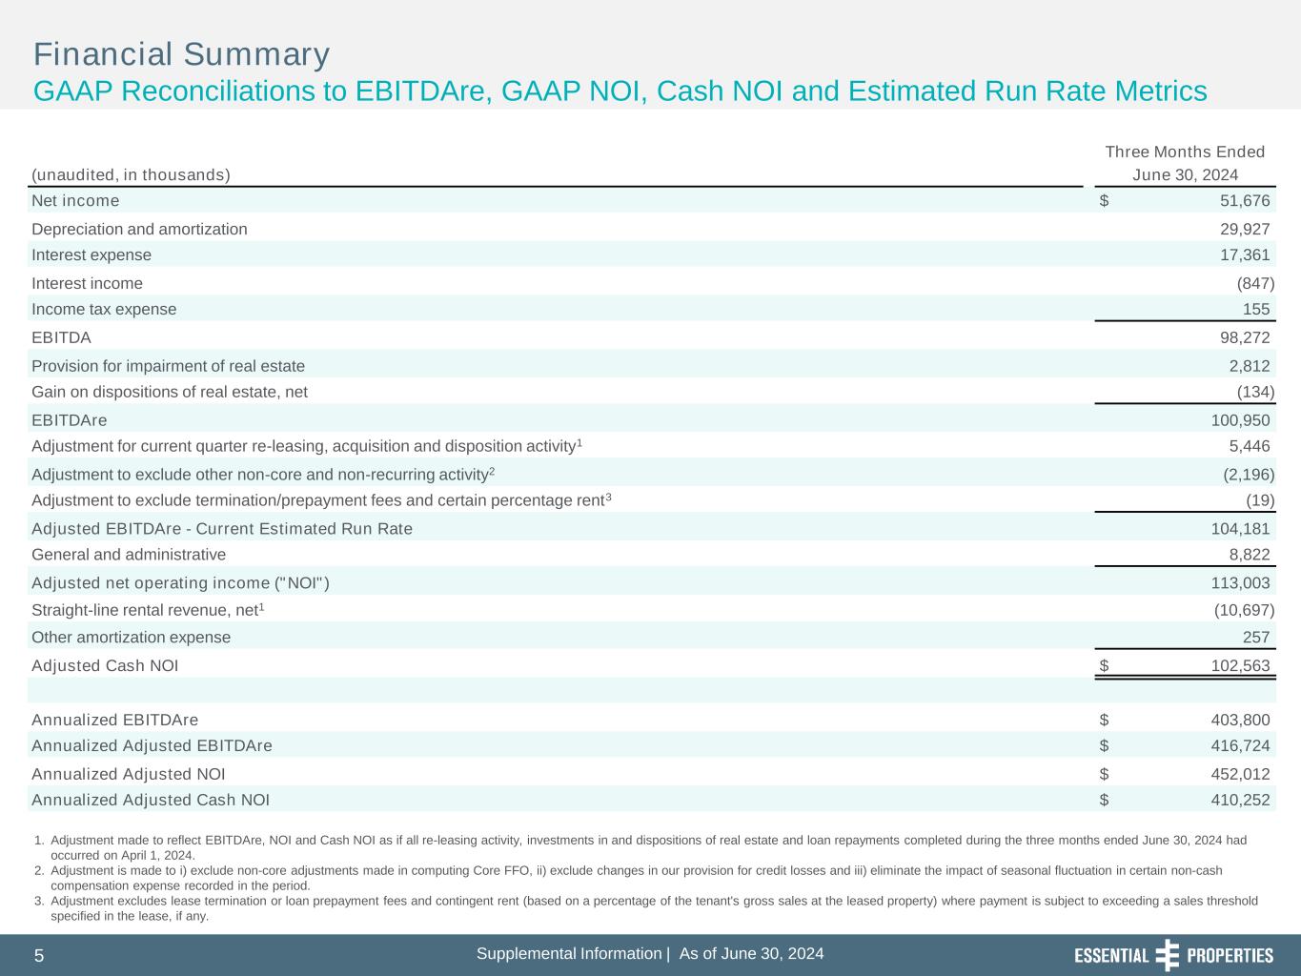The height and width of the screenshot is (976, 1301).
Task: Click footnote superscript 3 after percentage rent
Action: tap(609, 497)
